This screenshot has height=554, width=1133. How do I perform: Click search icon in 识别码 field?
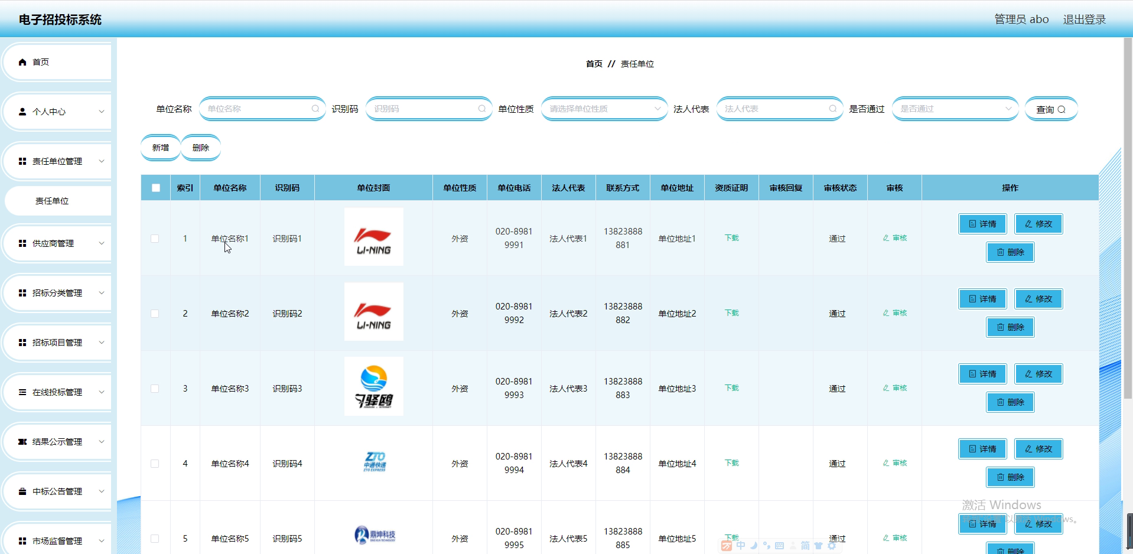[482, 109]
